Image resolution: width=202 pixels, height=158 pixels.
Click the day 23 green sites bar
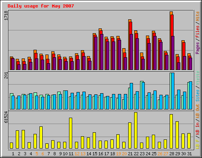tap(141, 95)
